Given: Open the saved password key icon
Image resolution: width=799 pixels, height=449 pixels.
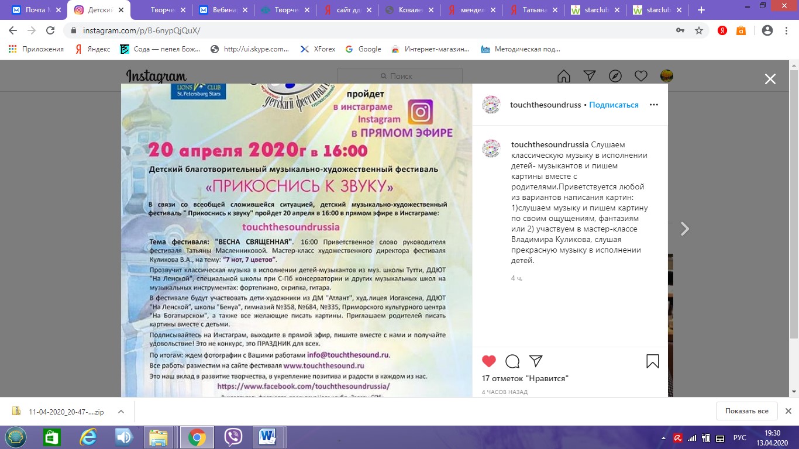Looking at the screenshot, I should [680, 30].
